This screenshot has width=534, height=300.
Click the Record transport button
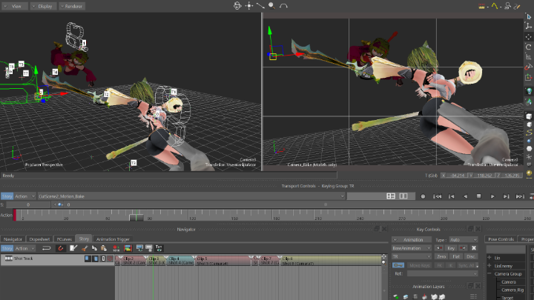click(x=423, y=196)
